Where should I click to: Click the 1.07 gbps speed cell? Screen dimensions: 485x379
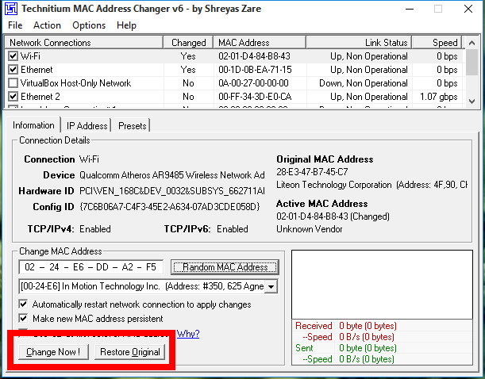click(439, 97)
